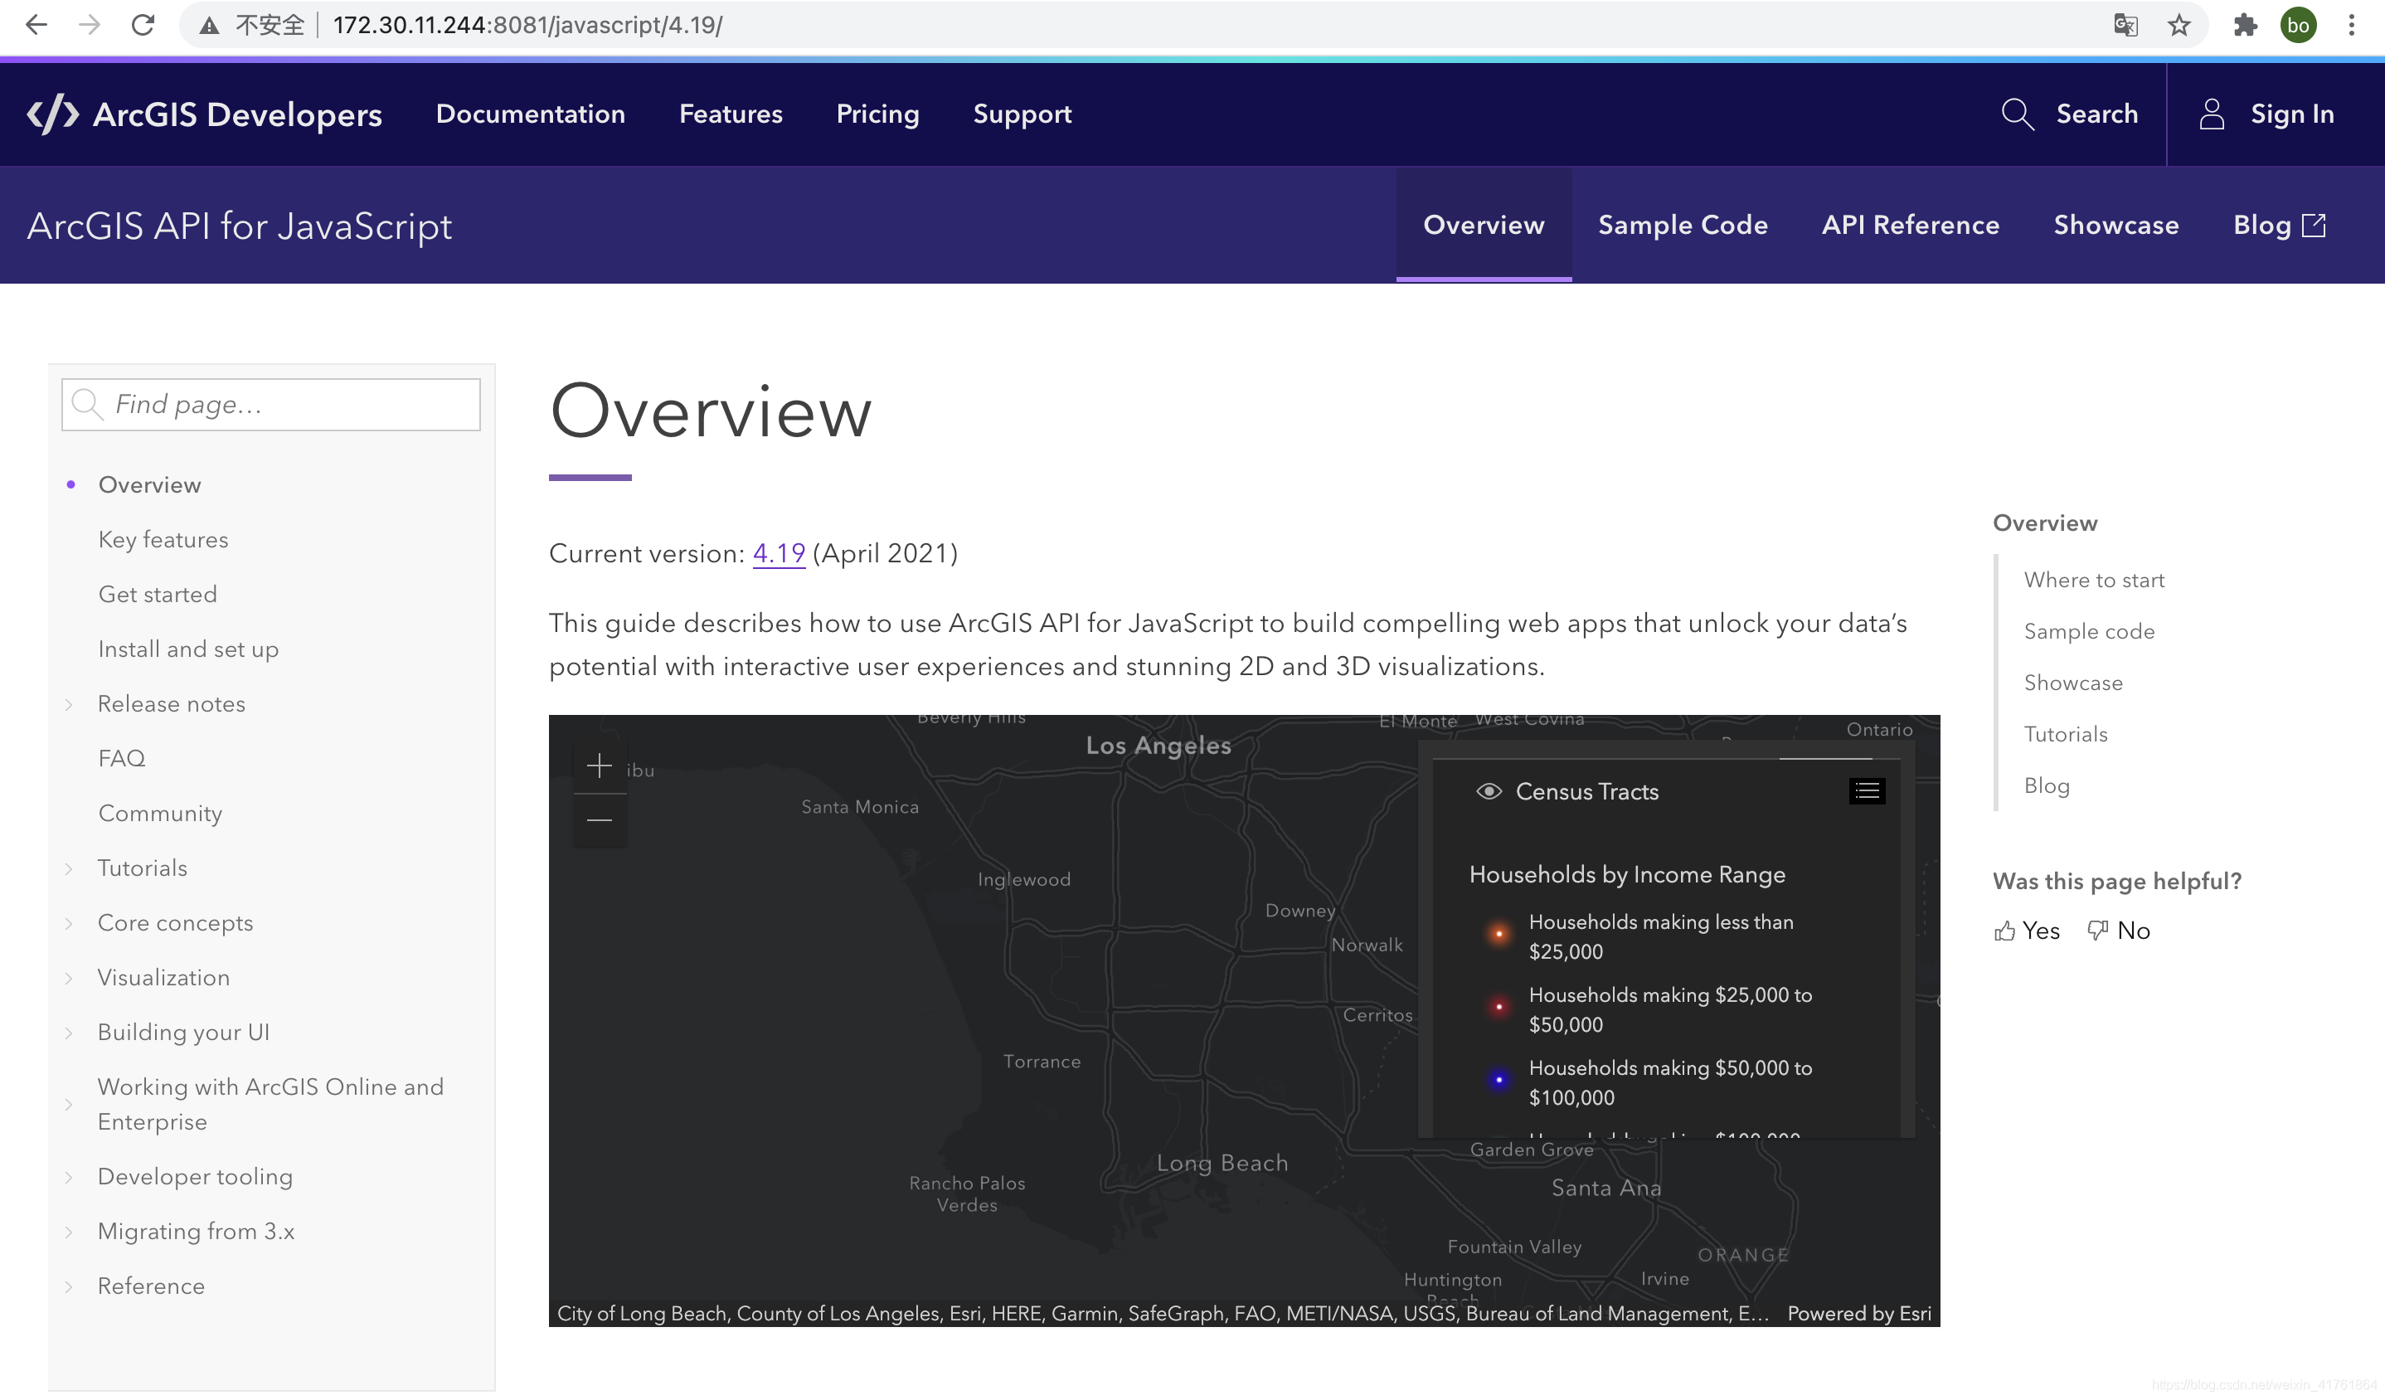Viewport: 2385px width, 1400px height.
Task: Expand Working with ArcGIS Online and Enterprise
Action: [x=69, y=1105]
